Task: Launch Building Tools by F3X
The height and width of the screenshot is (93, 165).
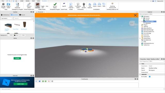Action: (x=112, y=6)
